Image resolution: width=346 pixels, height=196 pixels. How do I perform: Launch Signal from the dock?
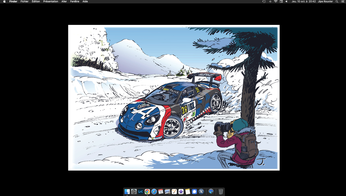[x=194, y=192]
